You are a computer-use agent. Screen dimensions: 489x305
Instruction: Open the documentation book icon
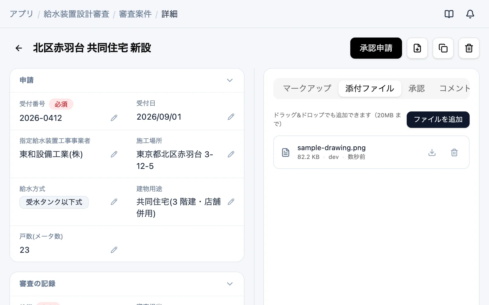click(x=449, y=14)
